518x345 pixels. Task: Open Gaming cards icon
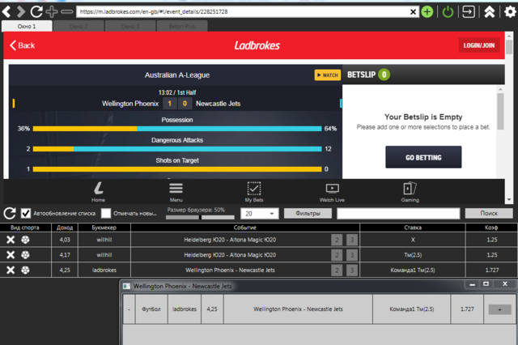[x=410, y=192]
